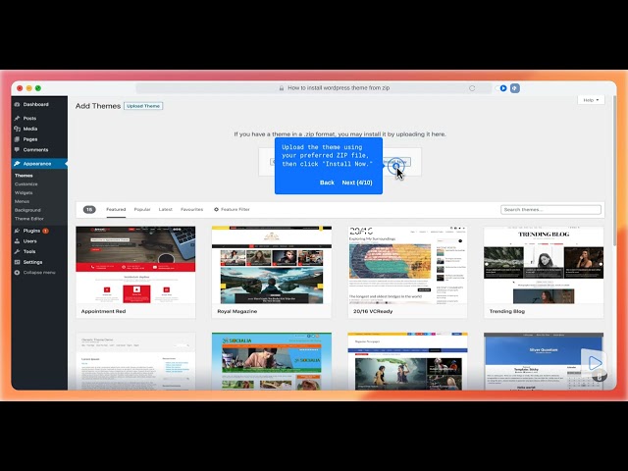
Task: Click the Collapse menu arrow icon
Action: pos(17,273)
